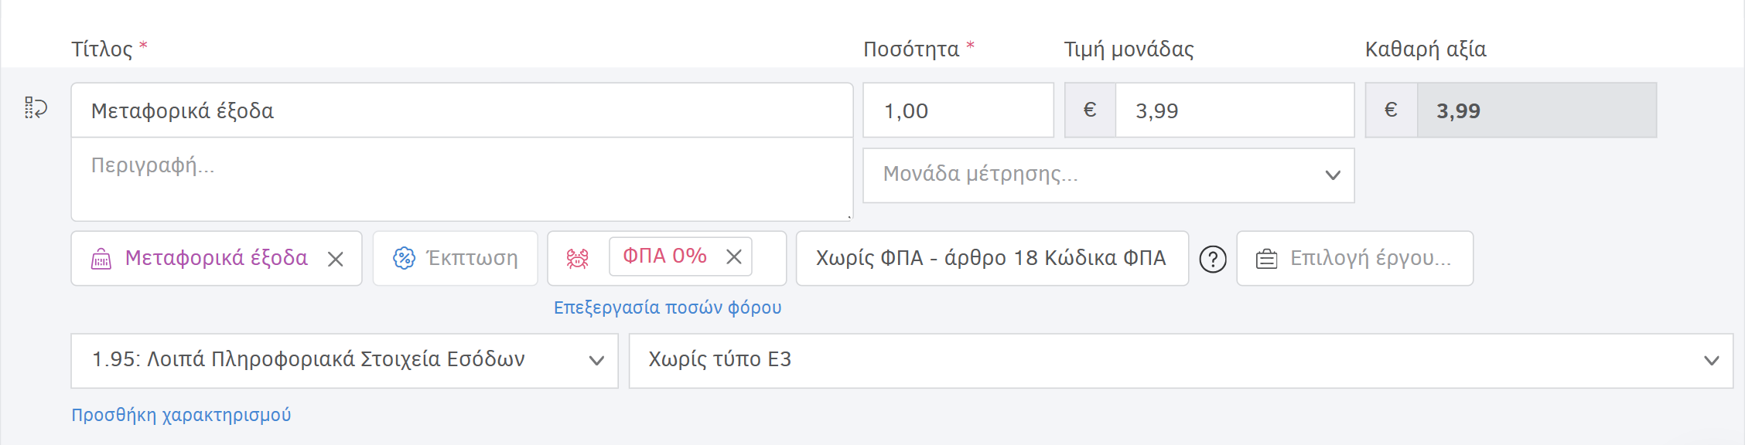
Task: Open the Μονάδα μέτρησης dropdown
Action: coord(1109,175)
